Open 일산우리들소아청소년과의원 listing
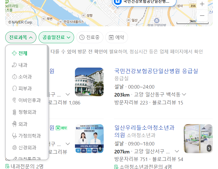The height and width of the screenshot is (169, 218). 144,131
